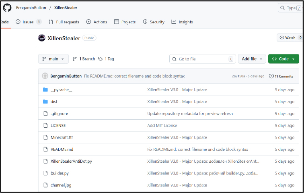Switch to the Projects tab
The image size is (304, 193).
(125, 22)
